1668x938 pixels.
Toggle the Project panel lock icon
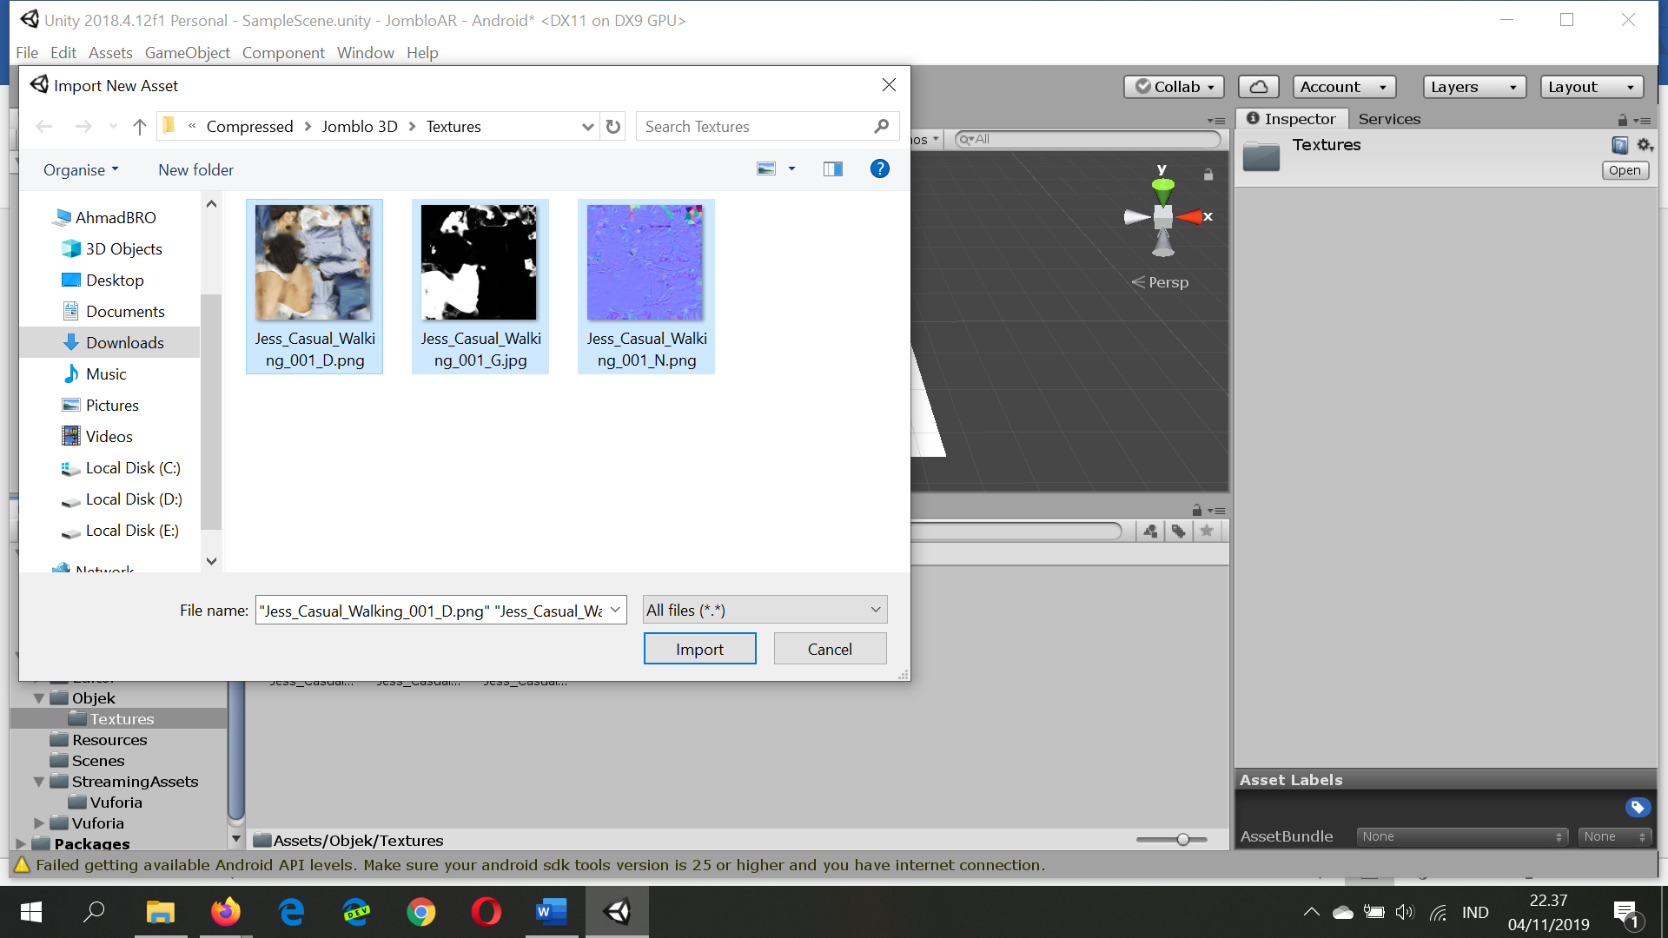pyautogui.click(x=1196, y=511)
